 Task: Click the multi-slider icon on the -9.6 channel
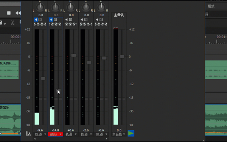pos(40,24)
